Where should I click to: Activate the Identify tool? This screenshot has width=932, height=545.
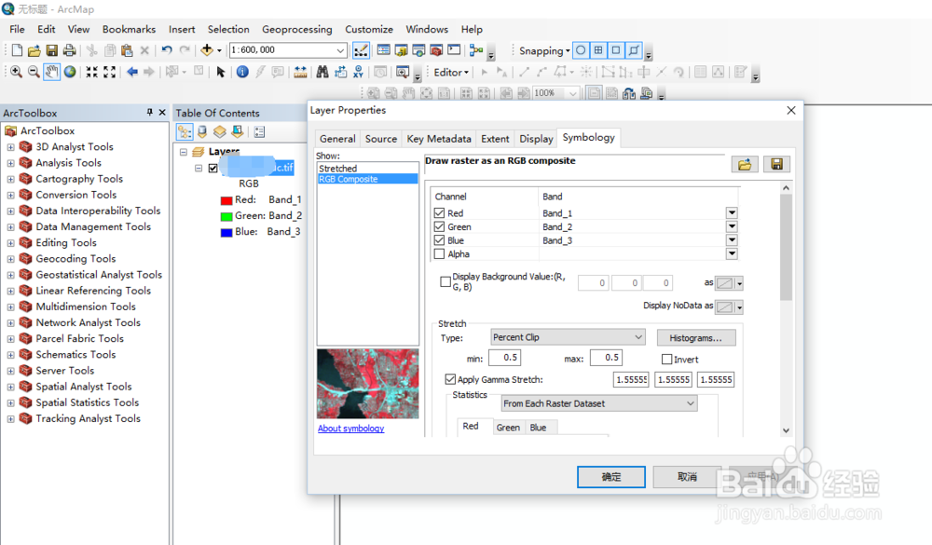[242, 72]
